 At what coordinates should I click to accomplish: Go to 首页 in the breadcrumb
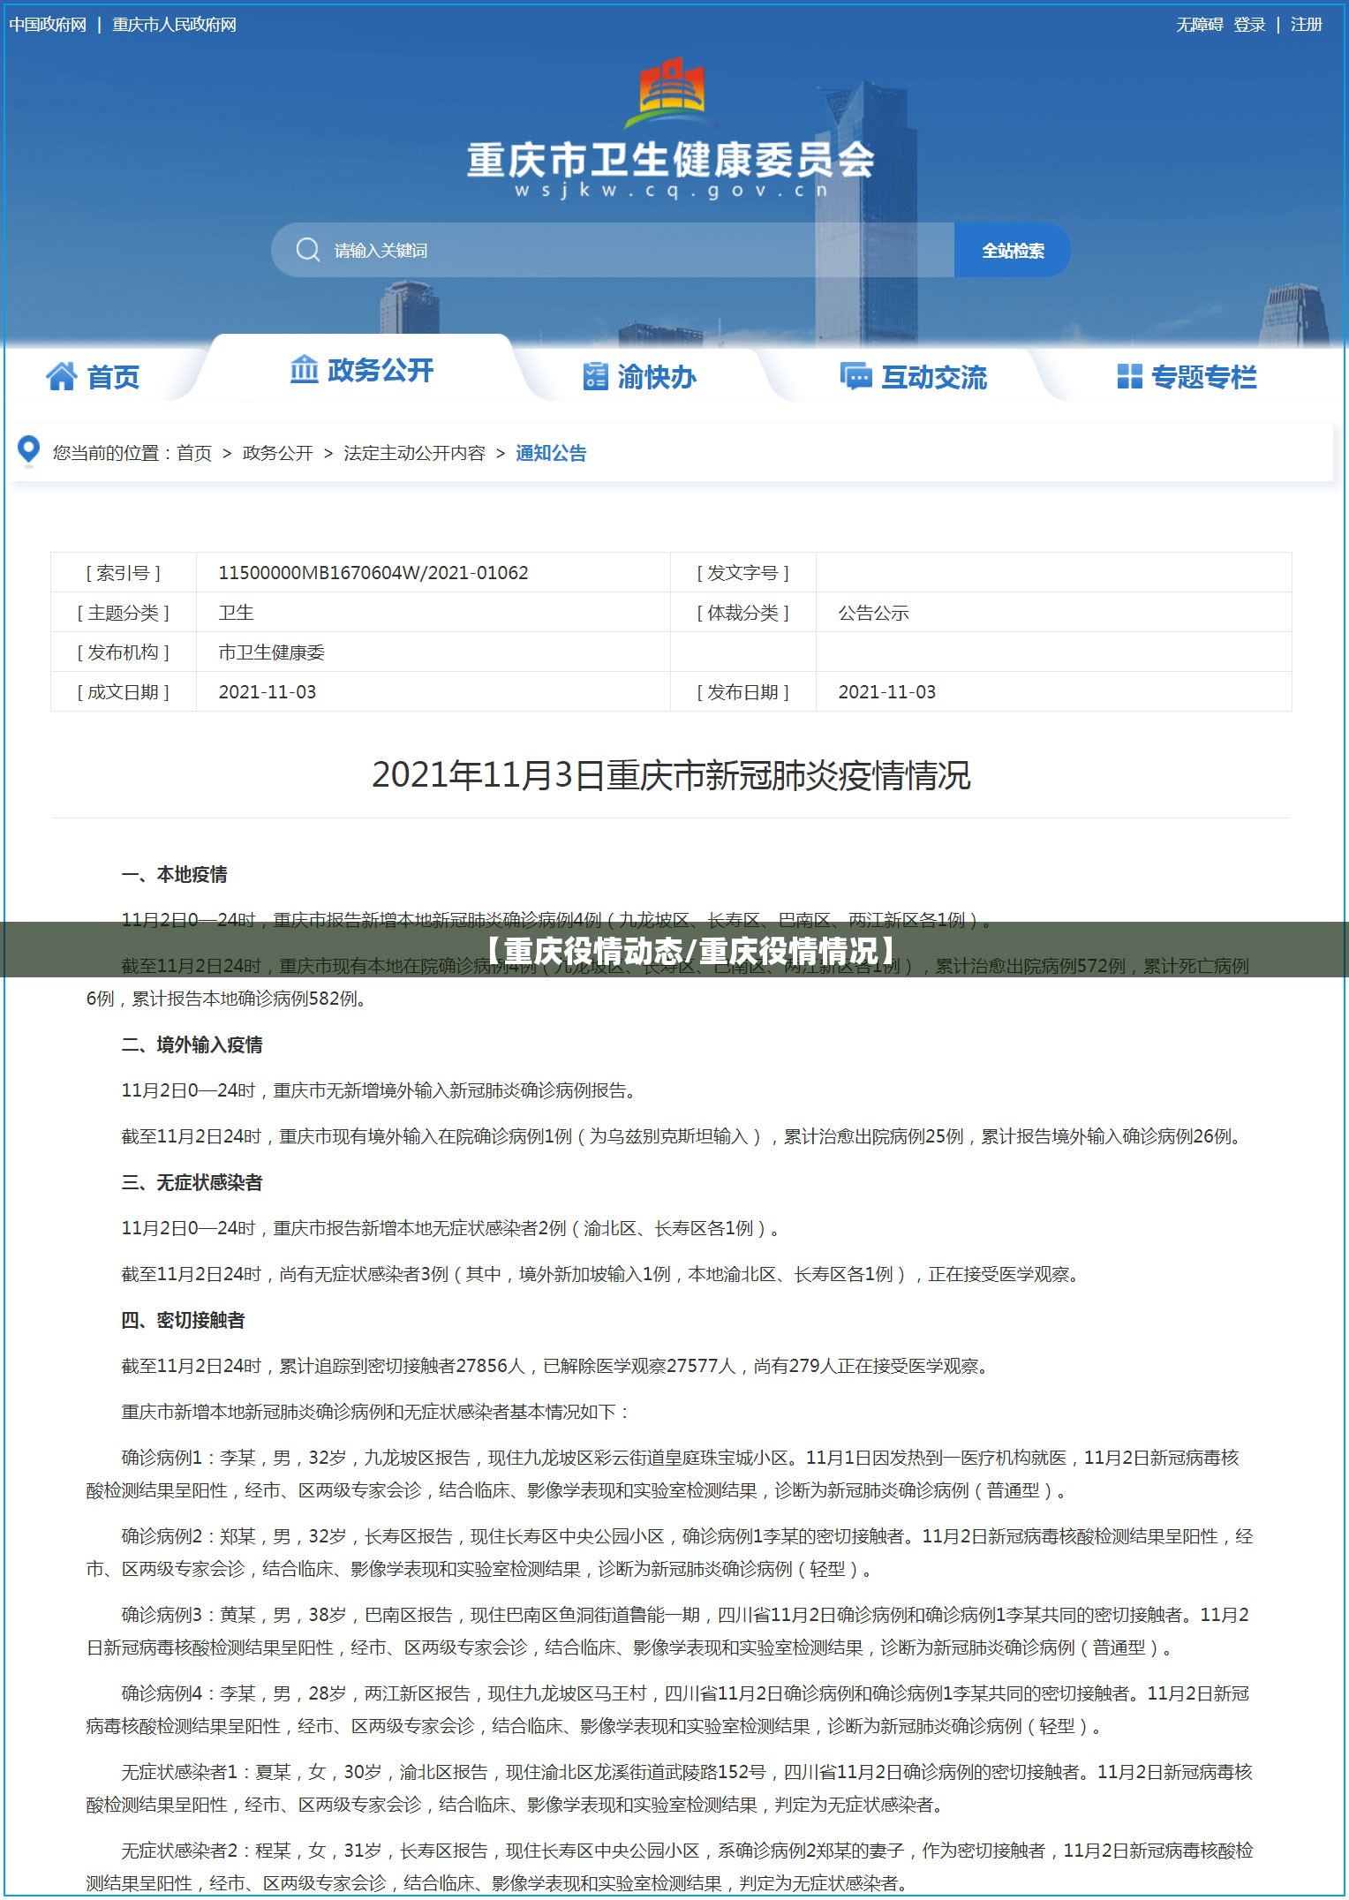pos(194,453)
